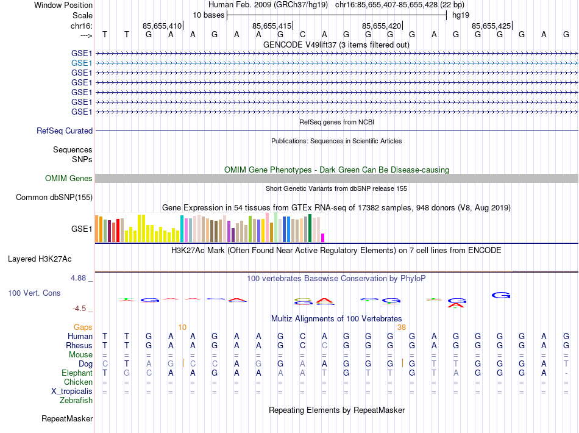This screenshot has width=579, height=433.
Task: Click the Elephant species label
Action: [77, 373]
